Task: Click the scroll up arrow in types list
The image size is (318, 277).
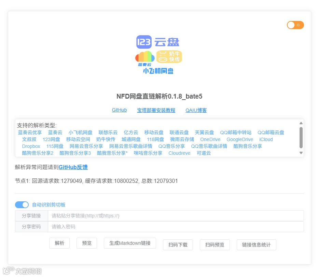Action: pos(301,123)
